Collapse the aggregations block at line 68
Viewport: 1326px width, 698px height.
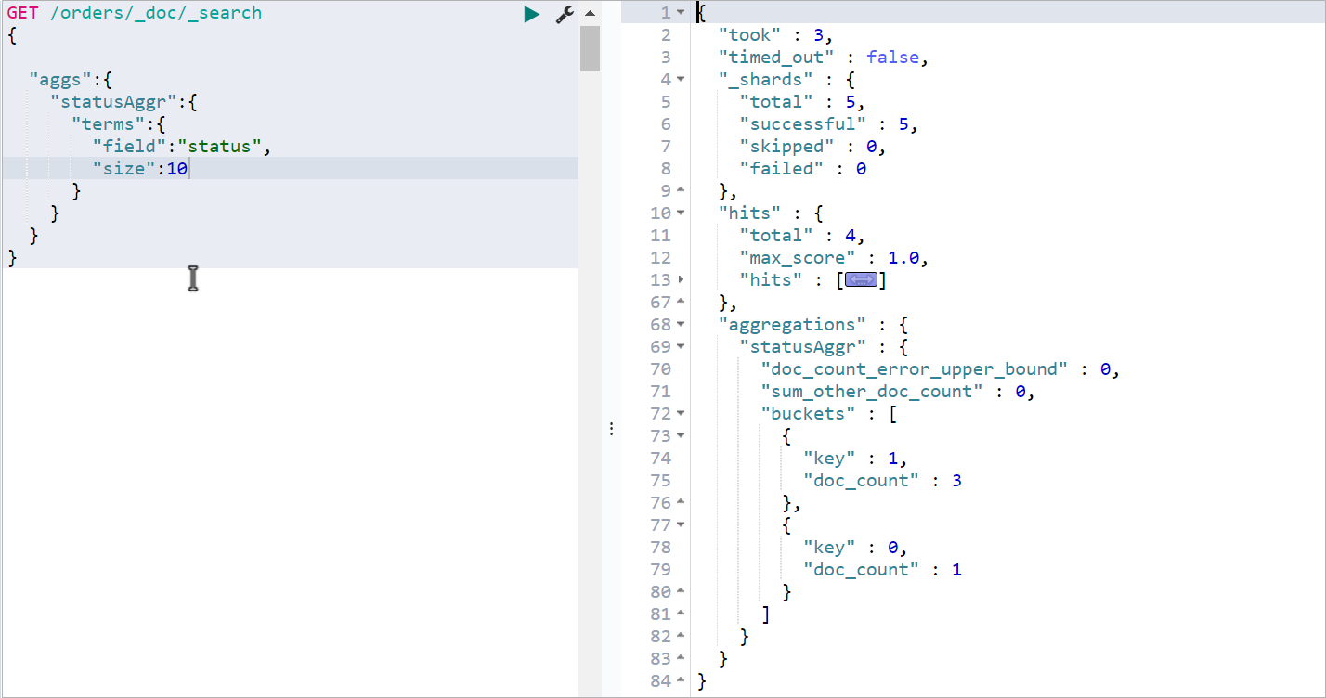click(x=681, y=325)
